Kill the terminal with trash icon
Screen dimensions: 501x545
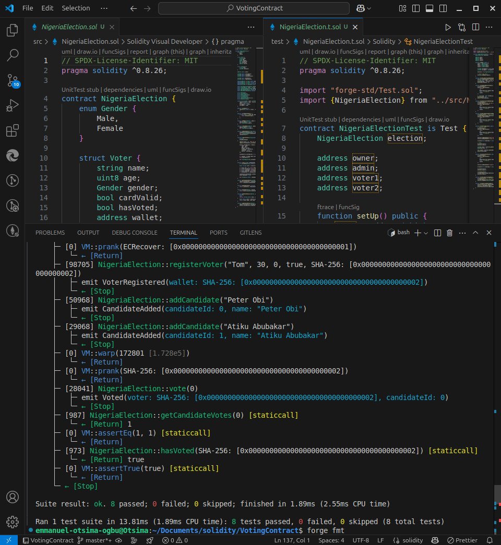(449, 233)
